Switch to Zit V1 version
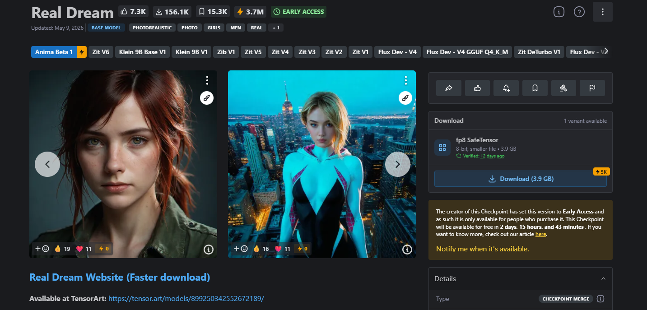This screenshot has width=647, height=310. pyautogui.click(x=360, y=52)
